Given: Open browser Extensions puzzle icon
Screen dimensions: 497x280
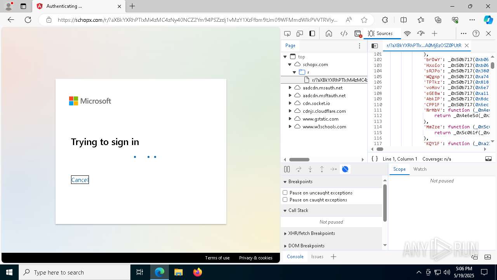Looking at the screenshot, I should coord(385,20).
